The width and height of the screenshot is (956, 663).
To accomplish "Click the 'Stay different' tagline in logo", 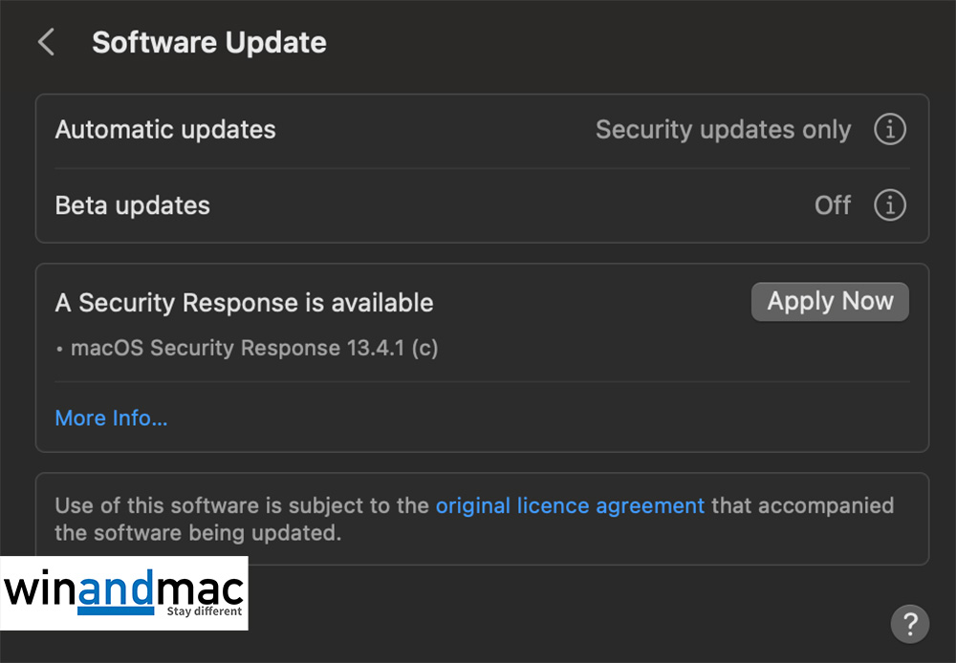I will [205, 611].
